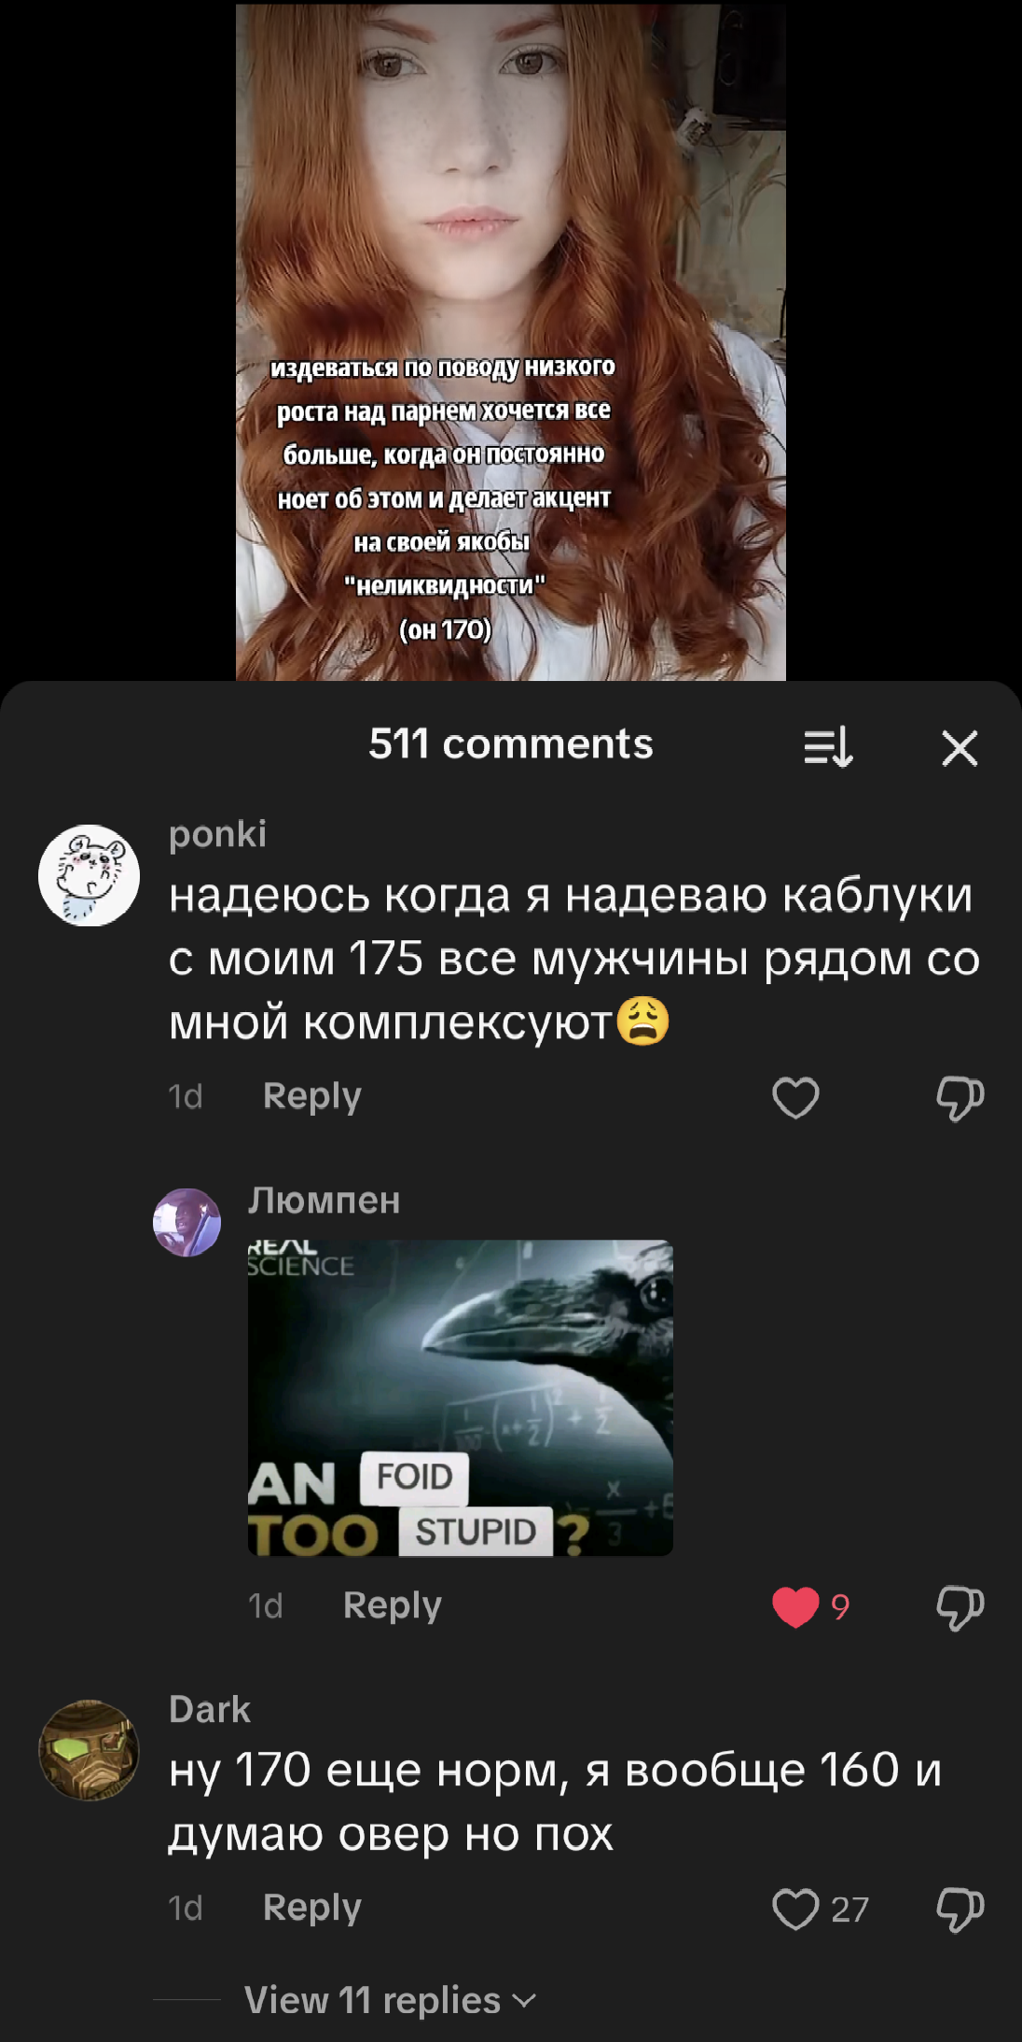Screen dimensions: 1022x2042
Task: Open ponki's profile avatar
Action: coord(89,875)
